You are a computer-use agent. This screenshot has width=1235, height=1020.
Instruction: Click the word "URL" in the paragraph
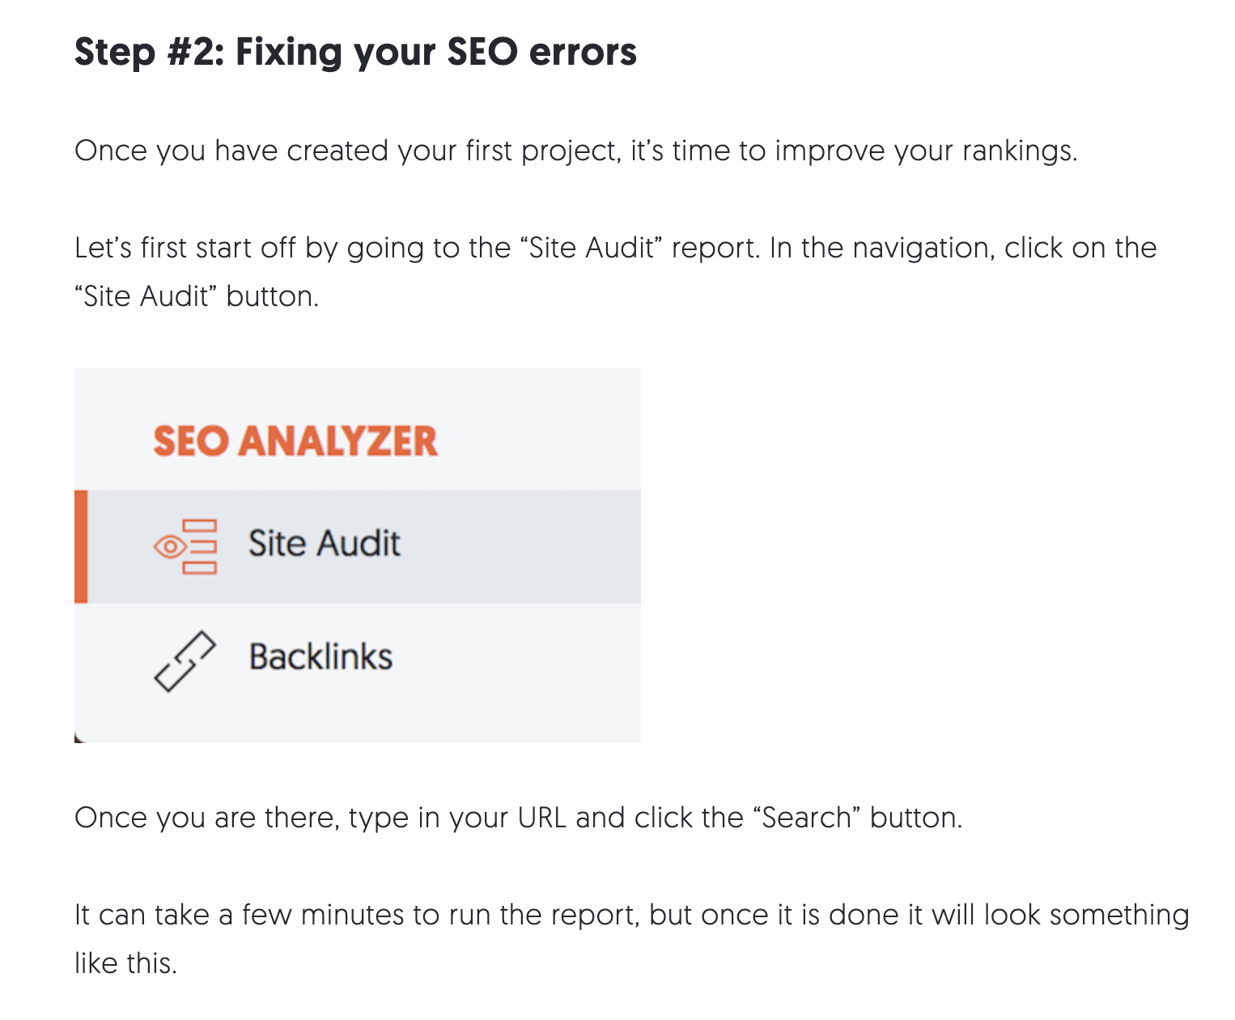tap(541, 818)
